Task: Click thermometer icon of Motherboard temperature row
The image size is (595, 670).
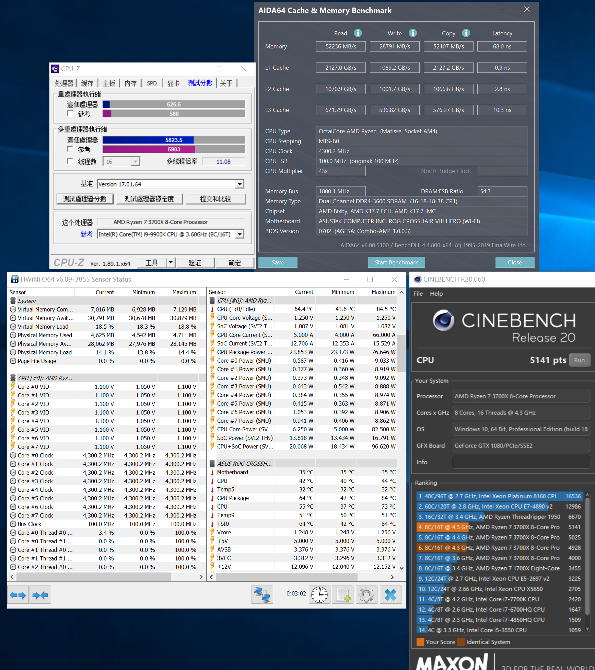Action: point(212,472)
